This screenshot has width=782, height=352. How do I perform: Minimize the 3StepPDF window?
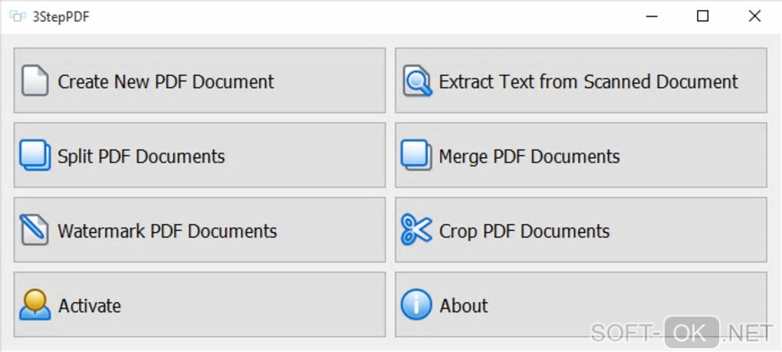[651, 16]
